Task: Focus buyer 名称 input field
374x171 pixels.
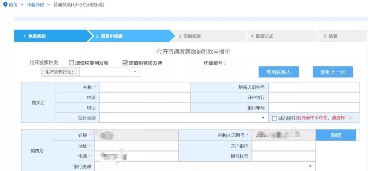Action: (145, 87)
